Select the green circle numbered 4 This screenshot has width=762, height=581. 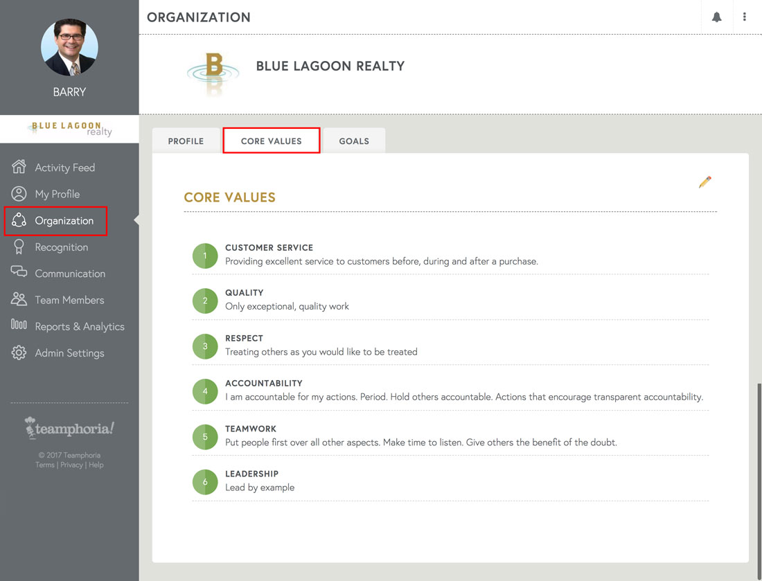coord(205,391)
